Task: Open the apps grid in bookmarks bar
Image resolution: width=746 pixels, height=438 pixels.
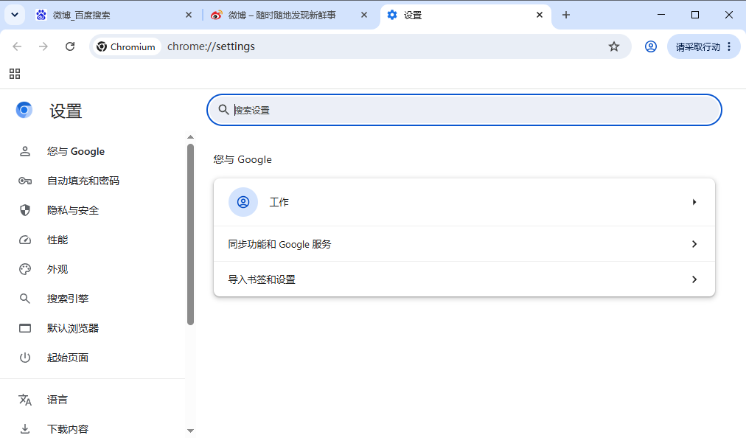Action: [15, 74]
